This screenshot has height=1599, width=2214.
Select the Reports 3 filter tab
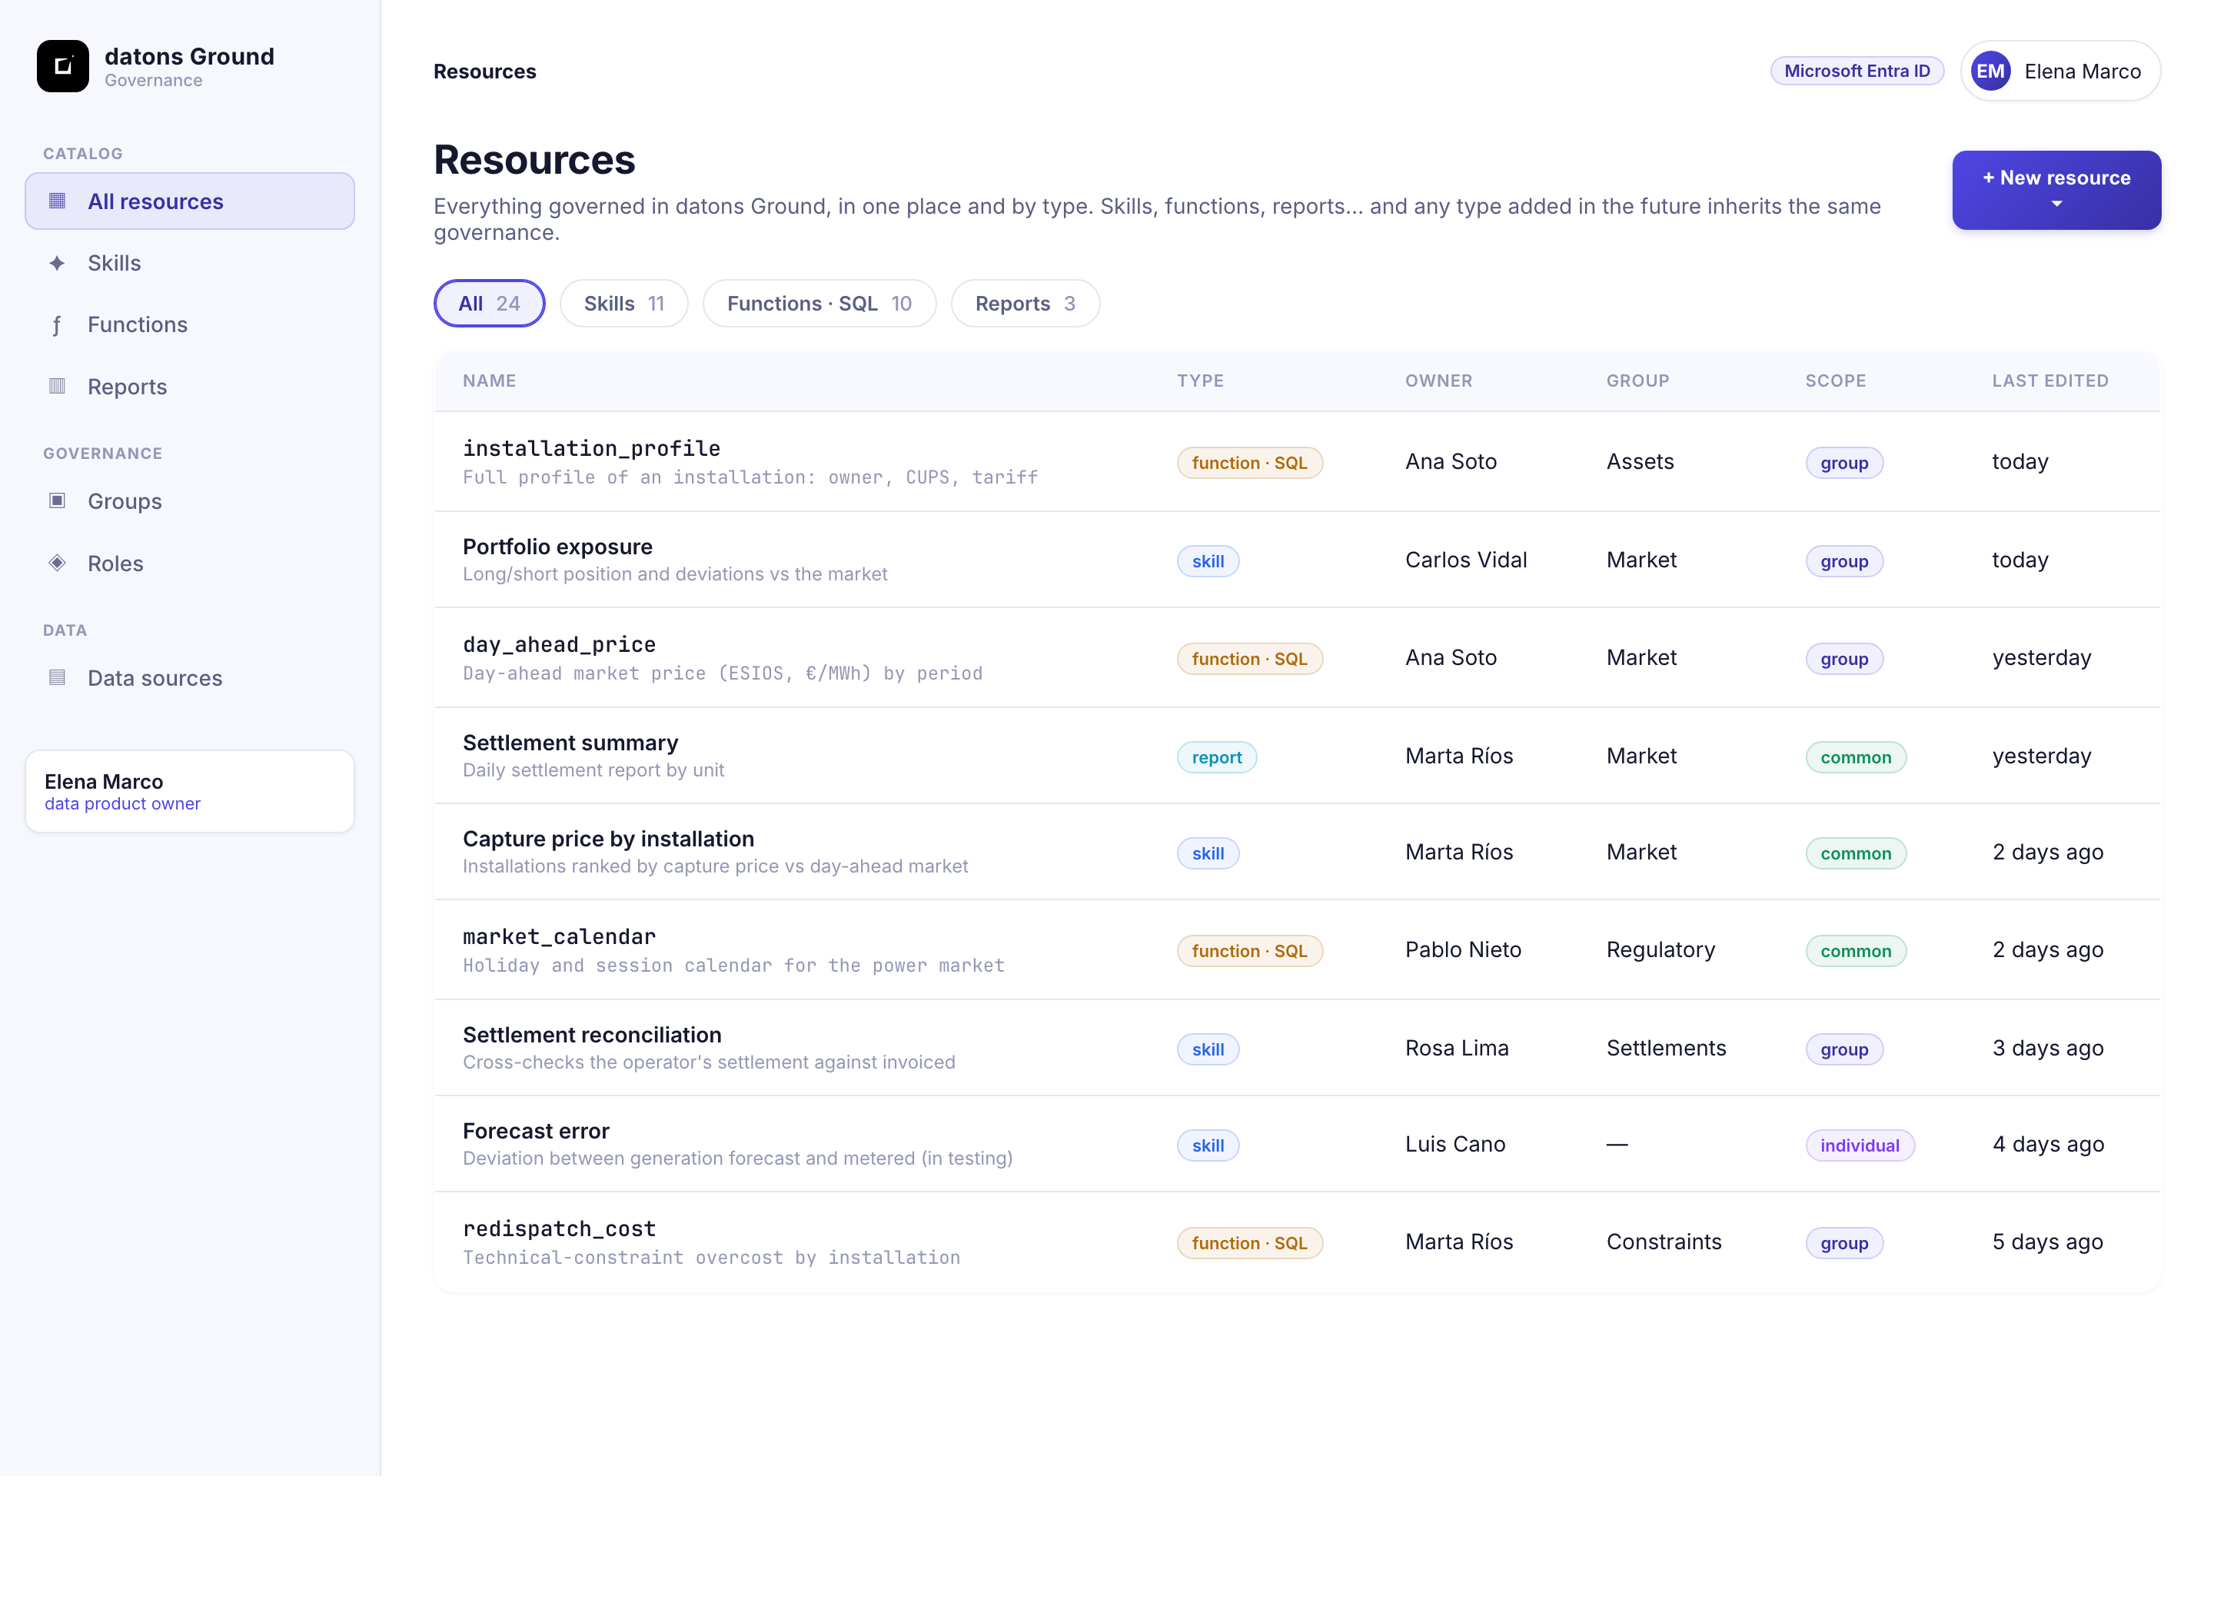point(1025,304)
